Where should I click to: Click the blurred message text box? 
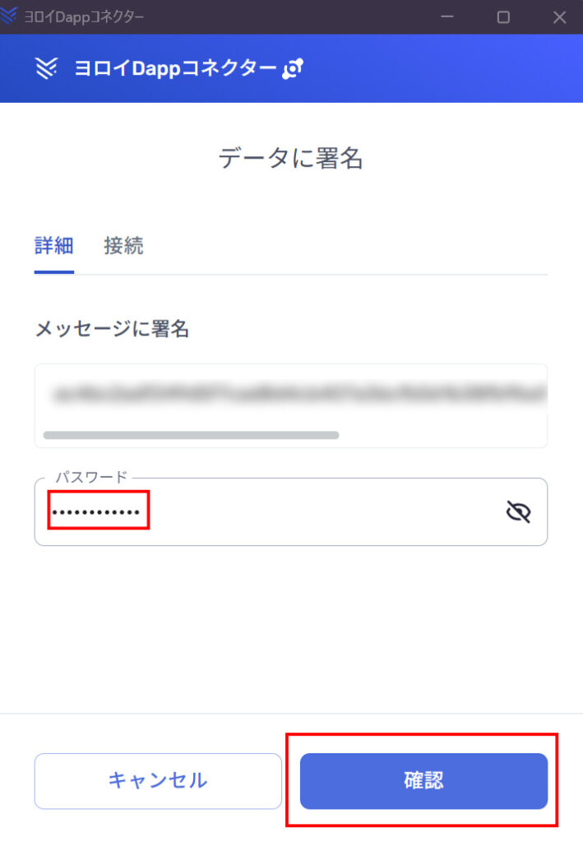click(x=291, y=405)
